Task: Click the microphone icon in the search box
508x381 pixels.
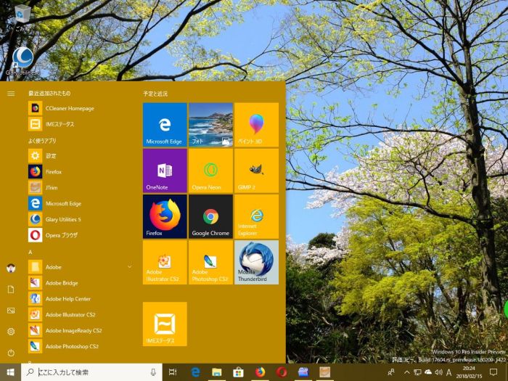Action: [x=153, y=372]
